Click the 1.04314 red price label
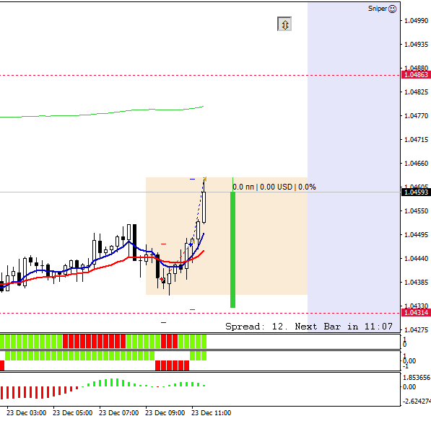 (x=416, y=313)
